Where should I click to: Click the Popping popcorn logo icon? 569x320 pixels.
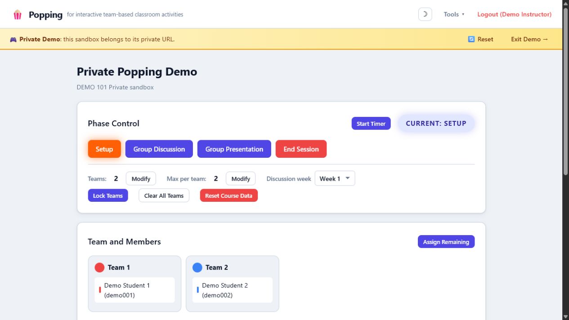coord(18,15)
